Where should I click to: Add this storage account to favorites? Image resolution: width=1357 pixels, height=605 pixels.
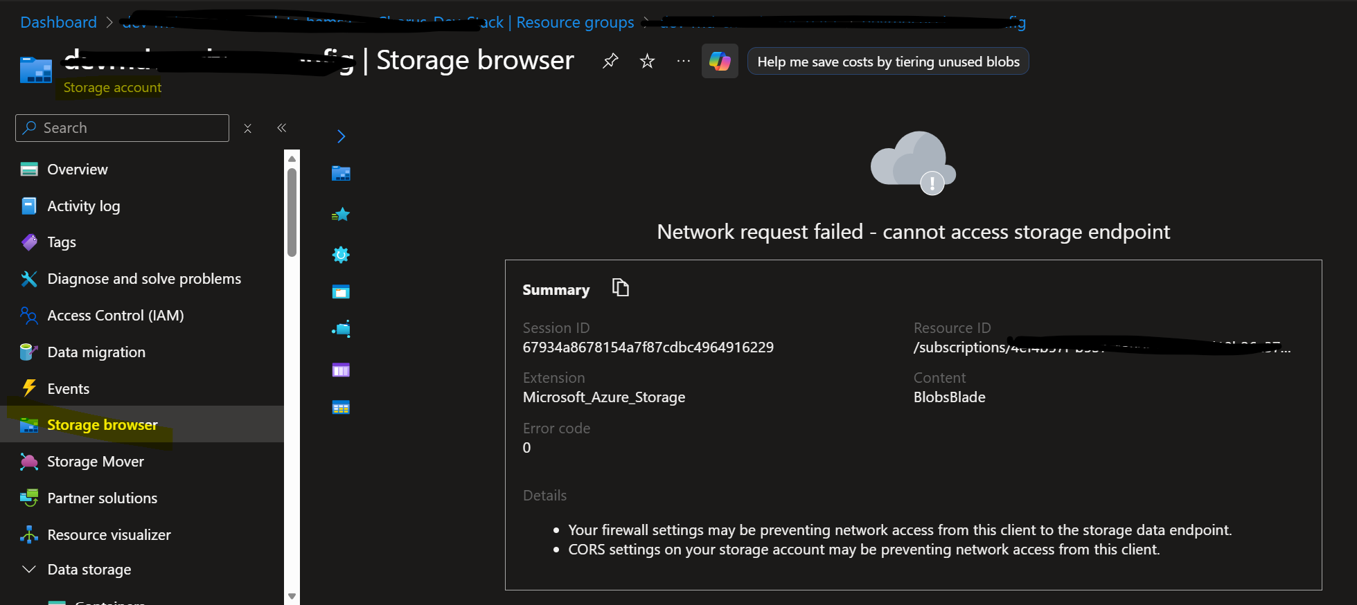(647, 61)
